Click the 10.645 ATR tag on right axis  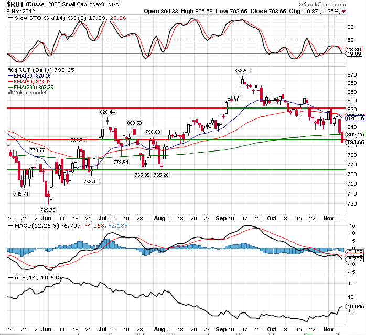355,307
